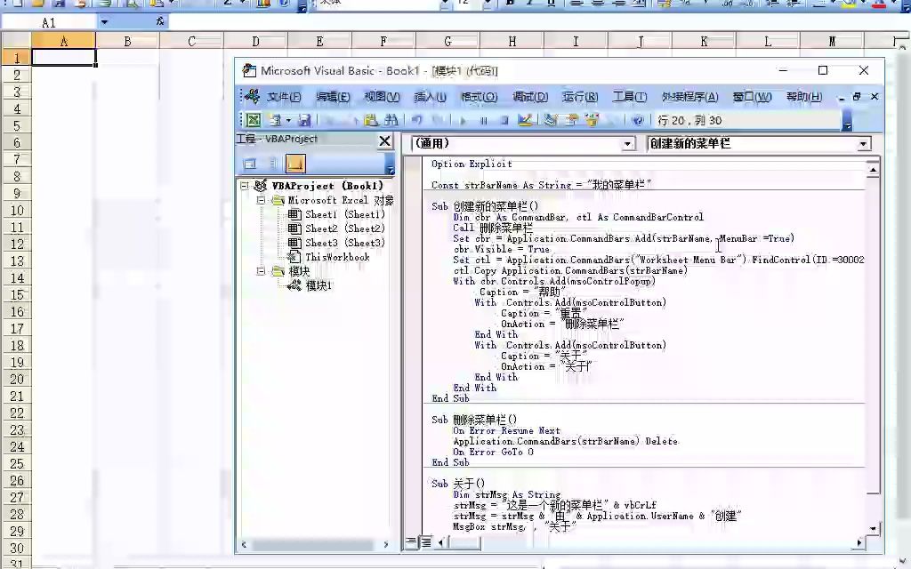The height and width of the screenshot is (569, 911).
Task: Open the 窗口(W) menu
Action: 753,97
